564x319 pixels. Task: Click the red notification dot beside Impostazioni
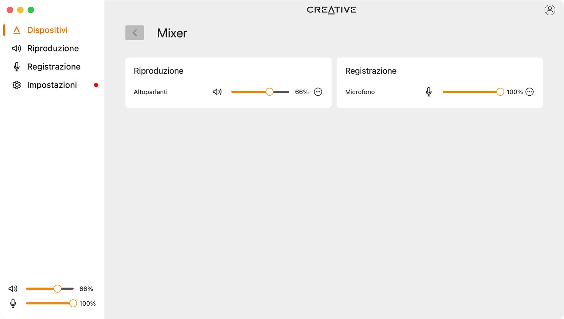(96, 85)
